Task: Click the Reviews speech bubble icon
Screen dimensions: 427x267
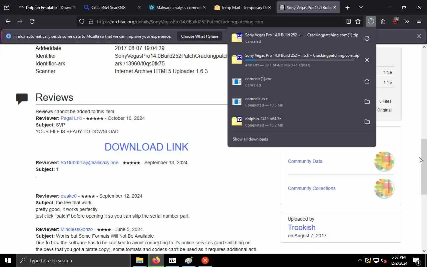Action: click(x=22, y=98)
